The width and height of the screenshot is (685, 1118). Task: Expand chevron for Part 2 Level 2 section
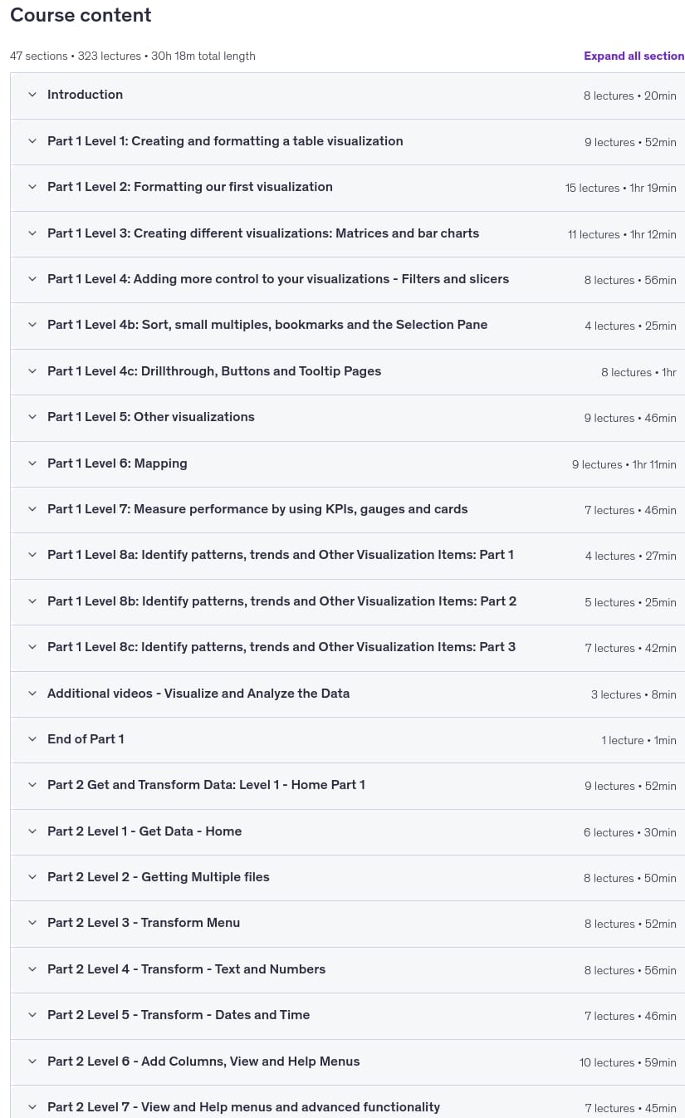tap(32, 877)
